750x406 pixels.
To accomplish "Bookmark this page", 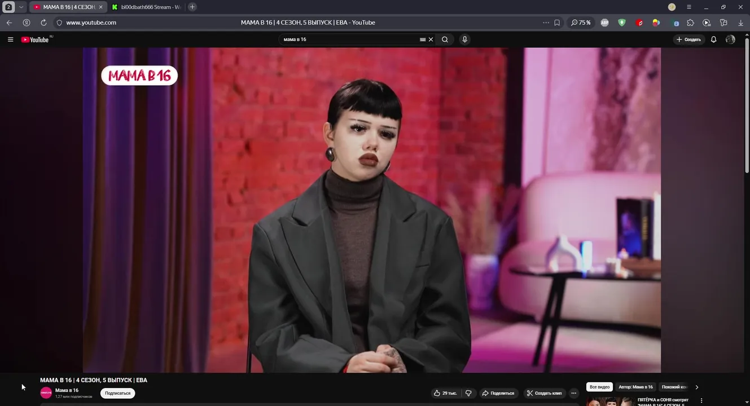I will click(x=557, y=23).
